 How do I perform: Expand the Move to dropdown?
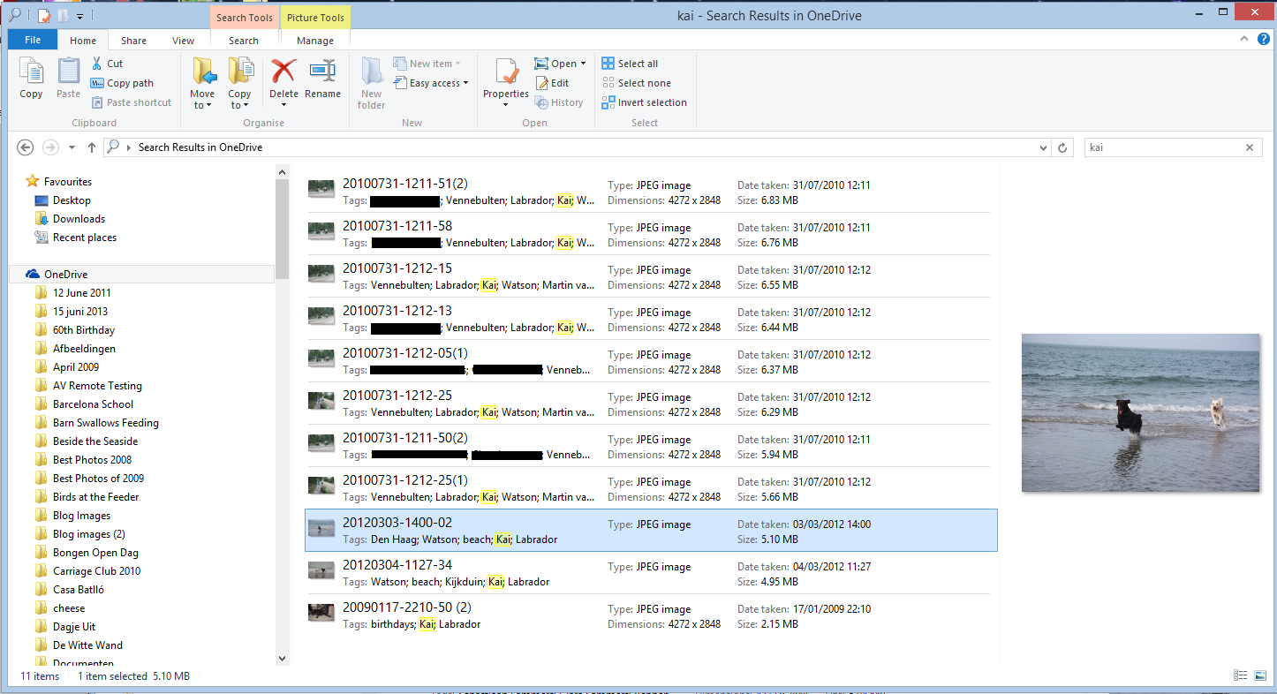click(x=202, y=105)
